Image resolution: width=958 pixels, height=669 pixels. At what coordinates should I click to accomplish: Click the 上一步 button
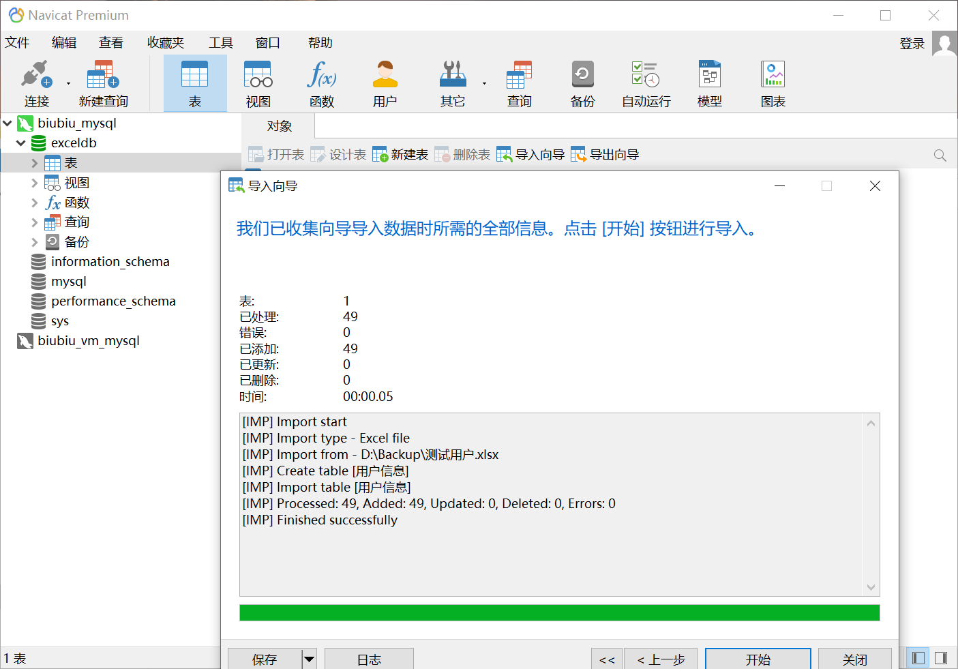[661, 659]
